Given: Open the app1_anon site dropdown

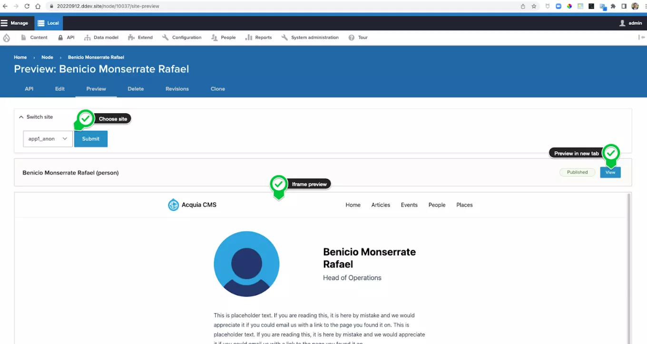Looking at the screenshot, I should coord(48,139).
